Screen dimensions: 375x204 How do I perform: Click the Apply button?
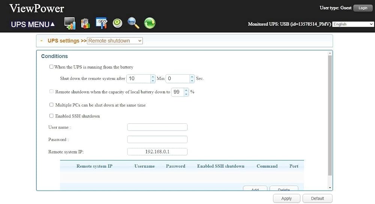click(x=286, y=198)
